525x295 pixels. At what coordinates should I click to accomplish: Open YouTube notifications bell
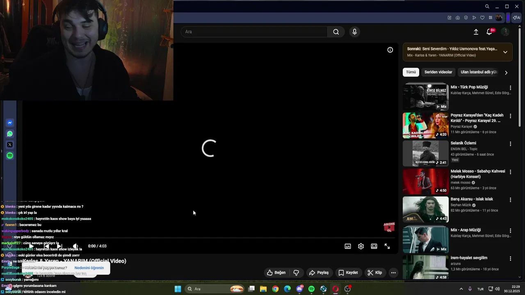coord(490,32)
